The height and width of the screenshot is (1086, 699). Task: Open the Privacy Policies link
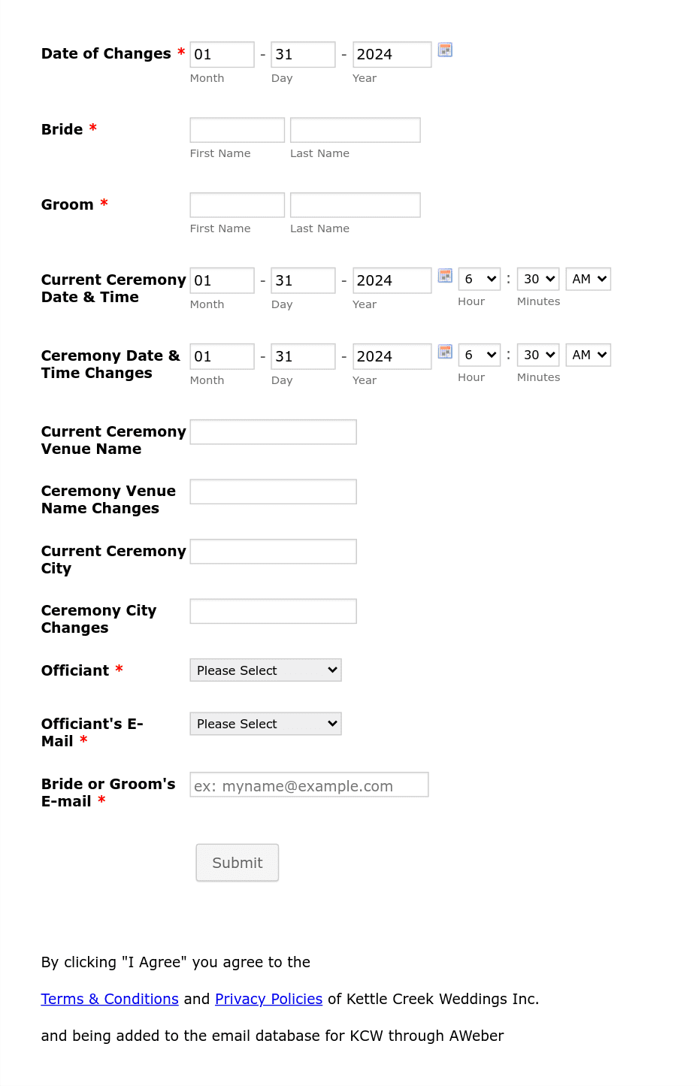coord(268,999)
